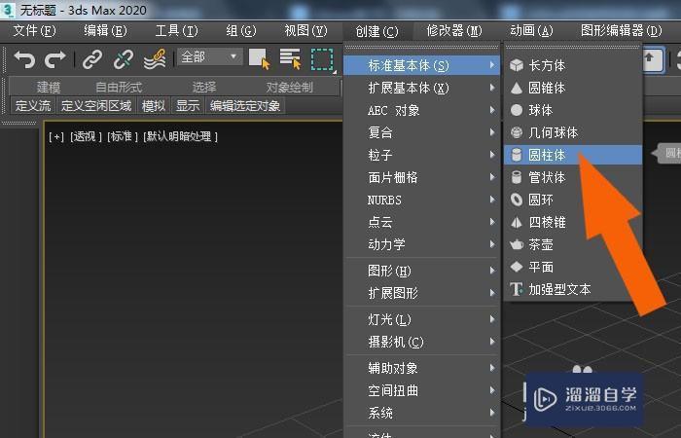Click the Torus icon beside 圆环
The width and height of the screenshot is (681, 438).
click(x=517, y=200)
